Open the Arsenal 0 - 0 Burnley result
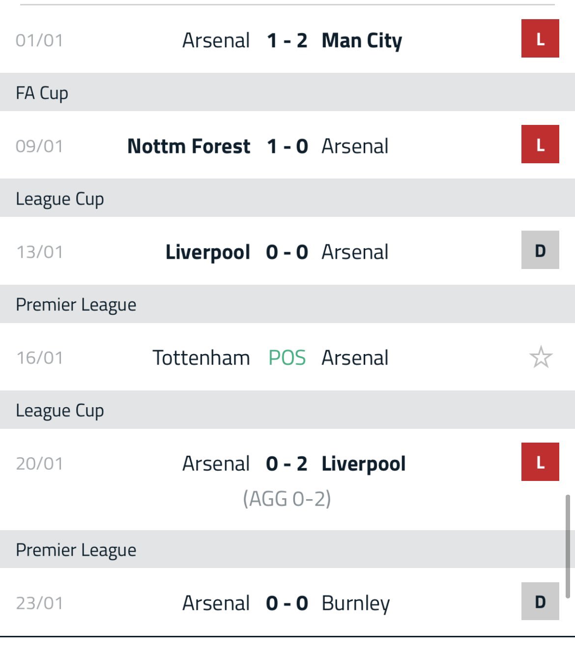This screenshot has height=657, width=575. (x=287, y=602)
